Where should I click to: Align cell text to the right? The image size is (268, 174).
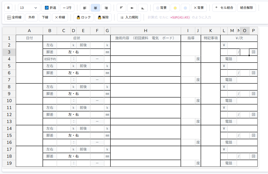click(x=106, y=8)
